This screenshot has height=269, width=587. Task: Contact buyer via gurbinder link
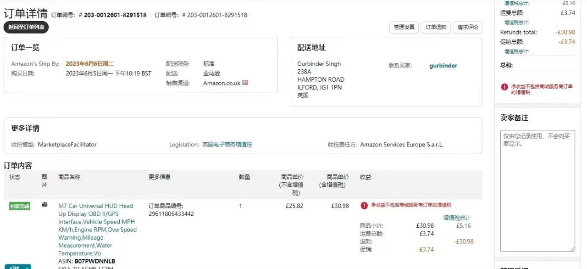point(443,65)
